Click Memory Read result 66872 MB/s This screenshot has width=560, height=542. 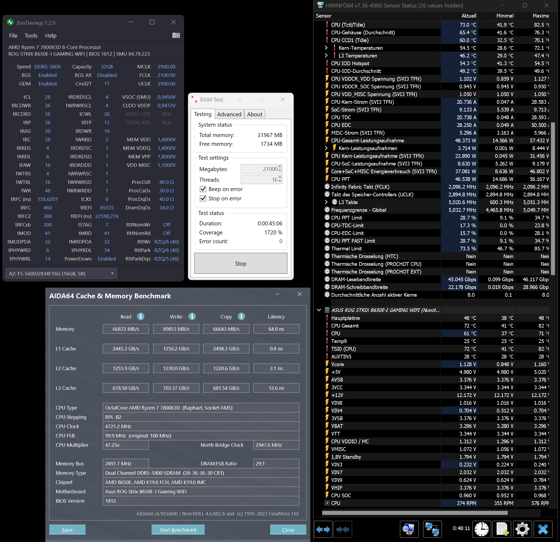coord(126,329)
